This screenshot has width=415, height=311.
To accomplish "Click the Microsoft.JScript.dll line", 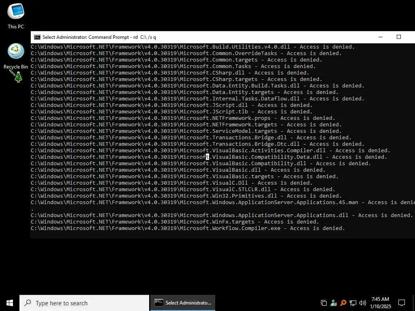I will click(x=171, y=105).
